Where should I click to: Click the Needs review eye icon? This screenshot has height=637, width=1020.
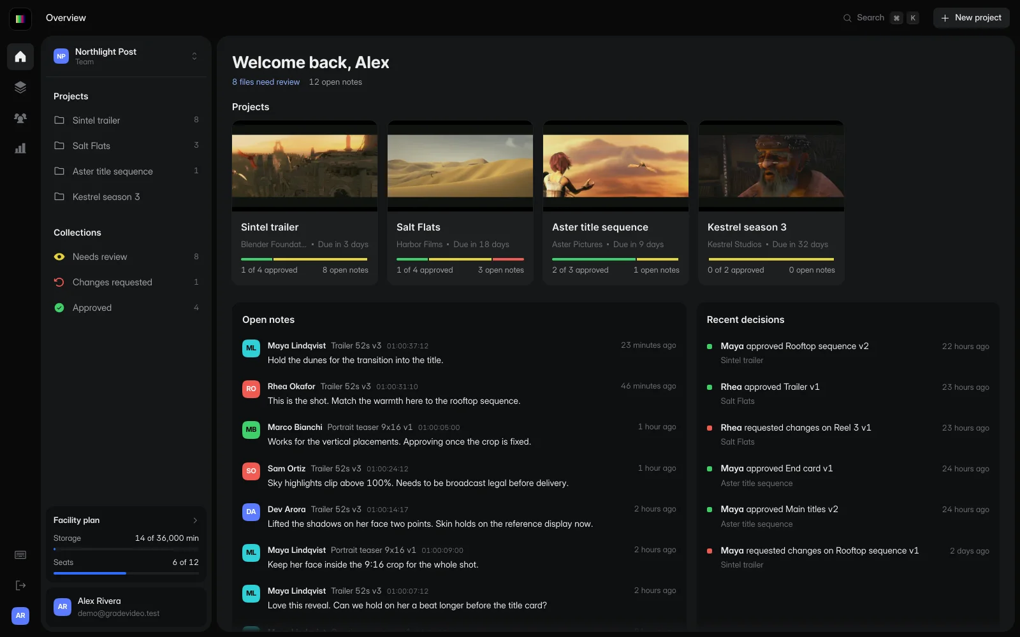tap(59, 257)
